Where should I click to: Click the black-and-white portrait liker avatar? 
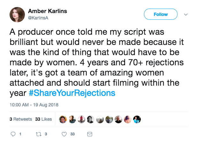(91, 119)
